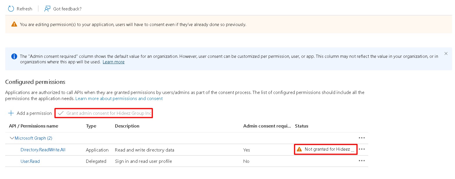
Task: Click the blue info circle icon
Action: pos(14,56)
